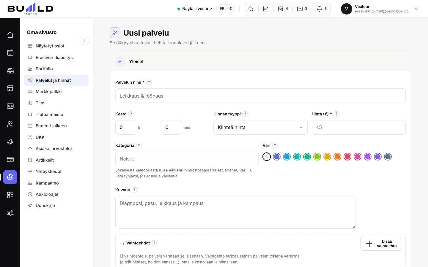Focus the Palvelun nimi text field
428x267 pixels.
260,96
